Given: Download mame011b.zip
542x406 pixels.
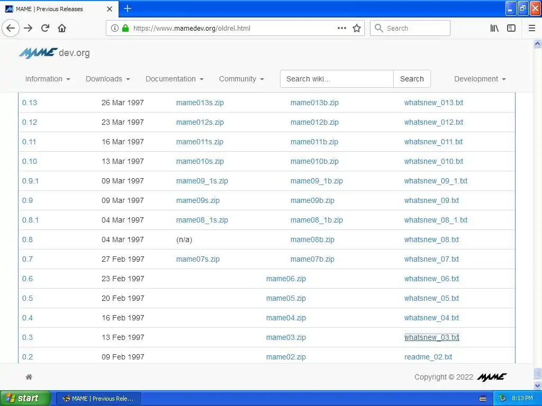Looking at the screenshot, I should pos(314,142).
